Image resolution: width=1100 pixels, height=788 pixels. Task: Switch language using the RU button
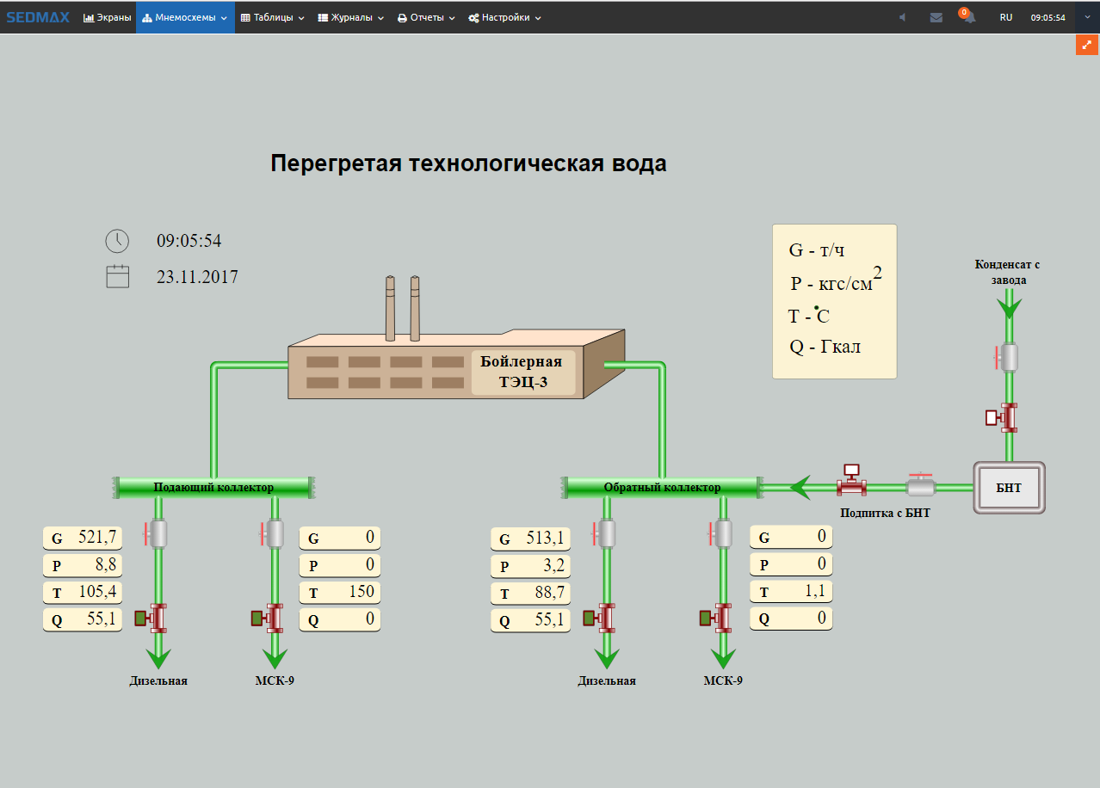[x=1005, y=17]
